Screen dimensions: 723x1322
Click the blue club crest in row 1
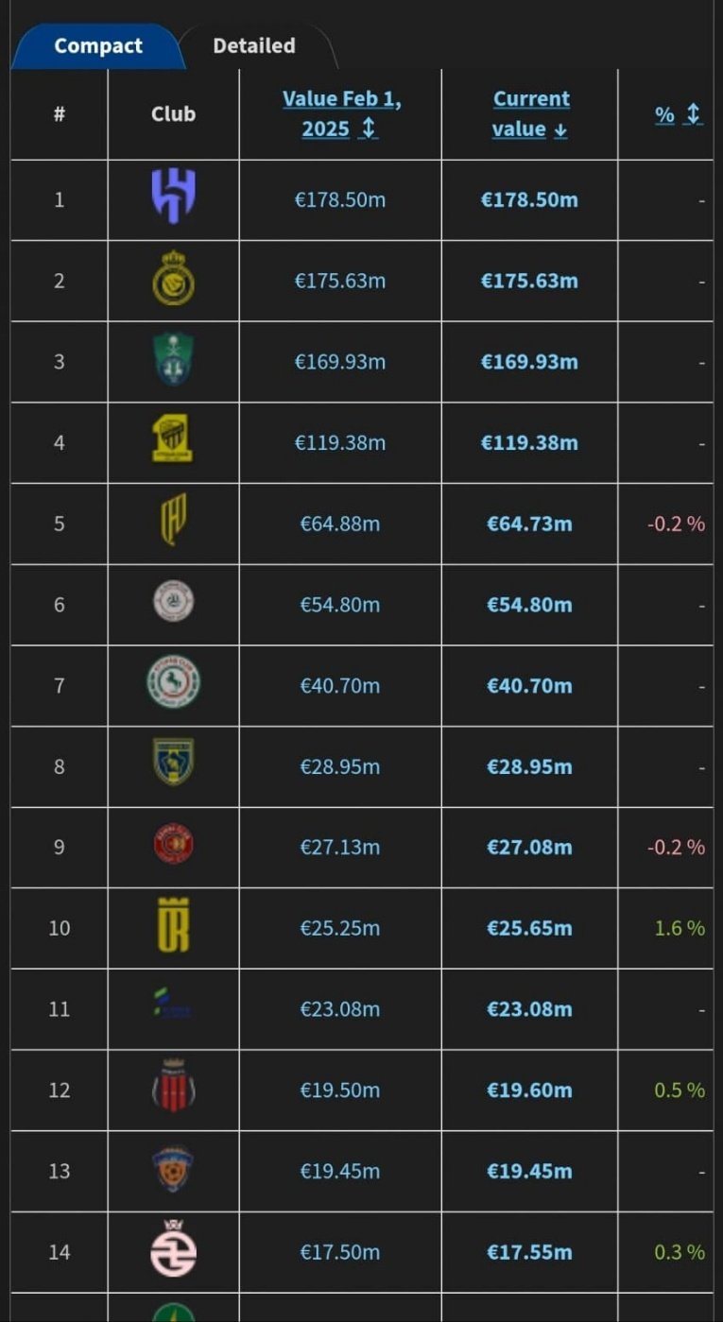(x=173, y=197)
